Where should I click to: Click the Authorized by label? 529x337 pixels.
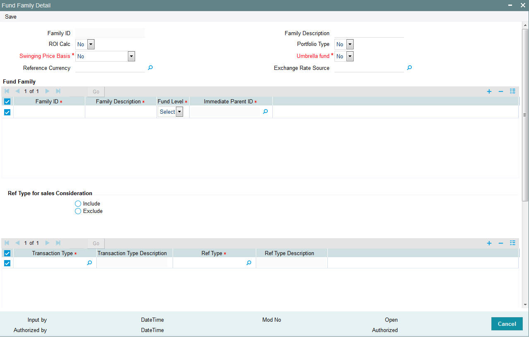click(30, 330)
